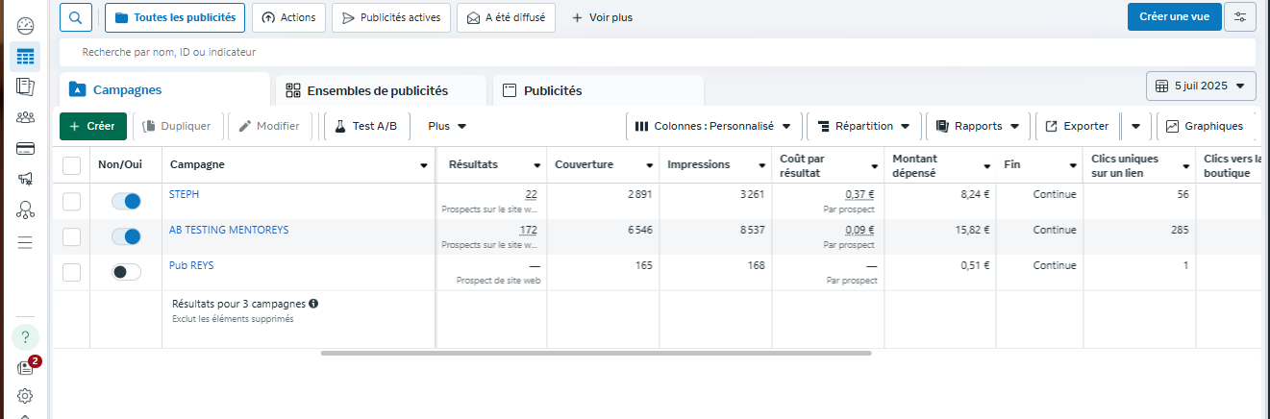
Task: Expand the Répartition dropdown
Action: tap(863, 126)
